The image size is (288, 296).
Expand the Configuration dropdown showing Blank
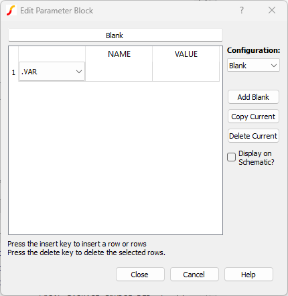pos(253,66)
